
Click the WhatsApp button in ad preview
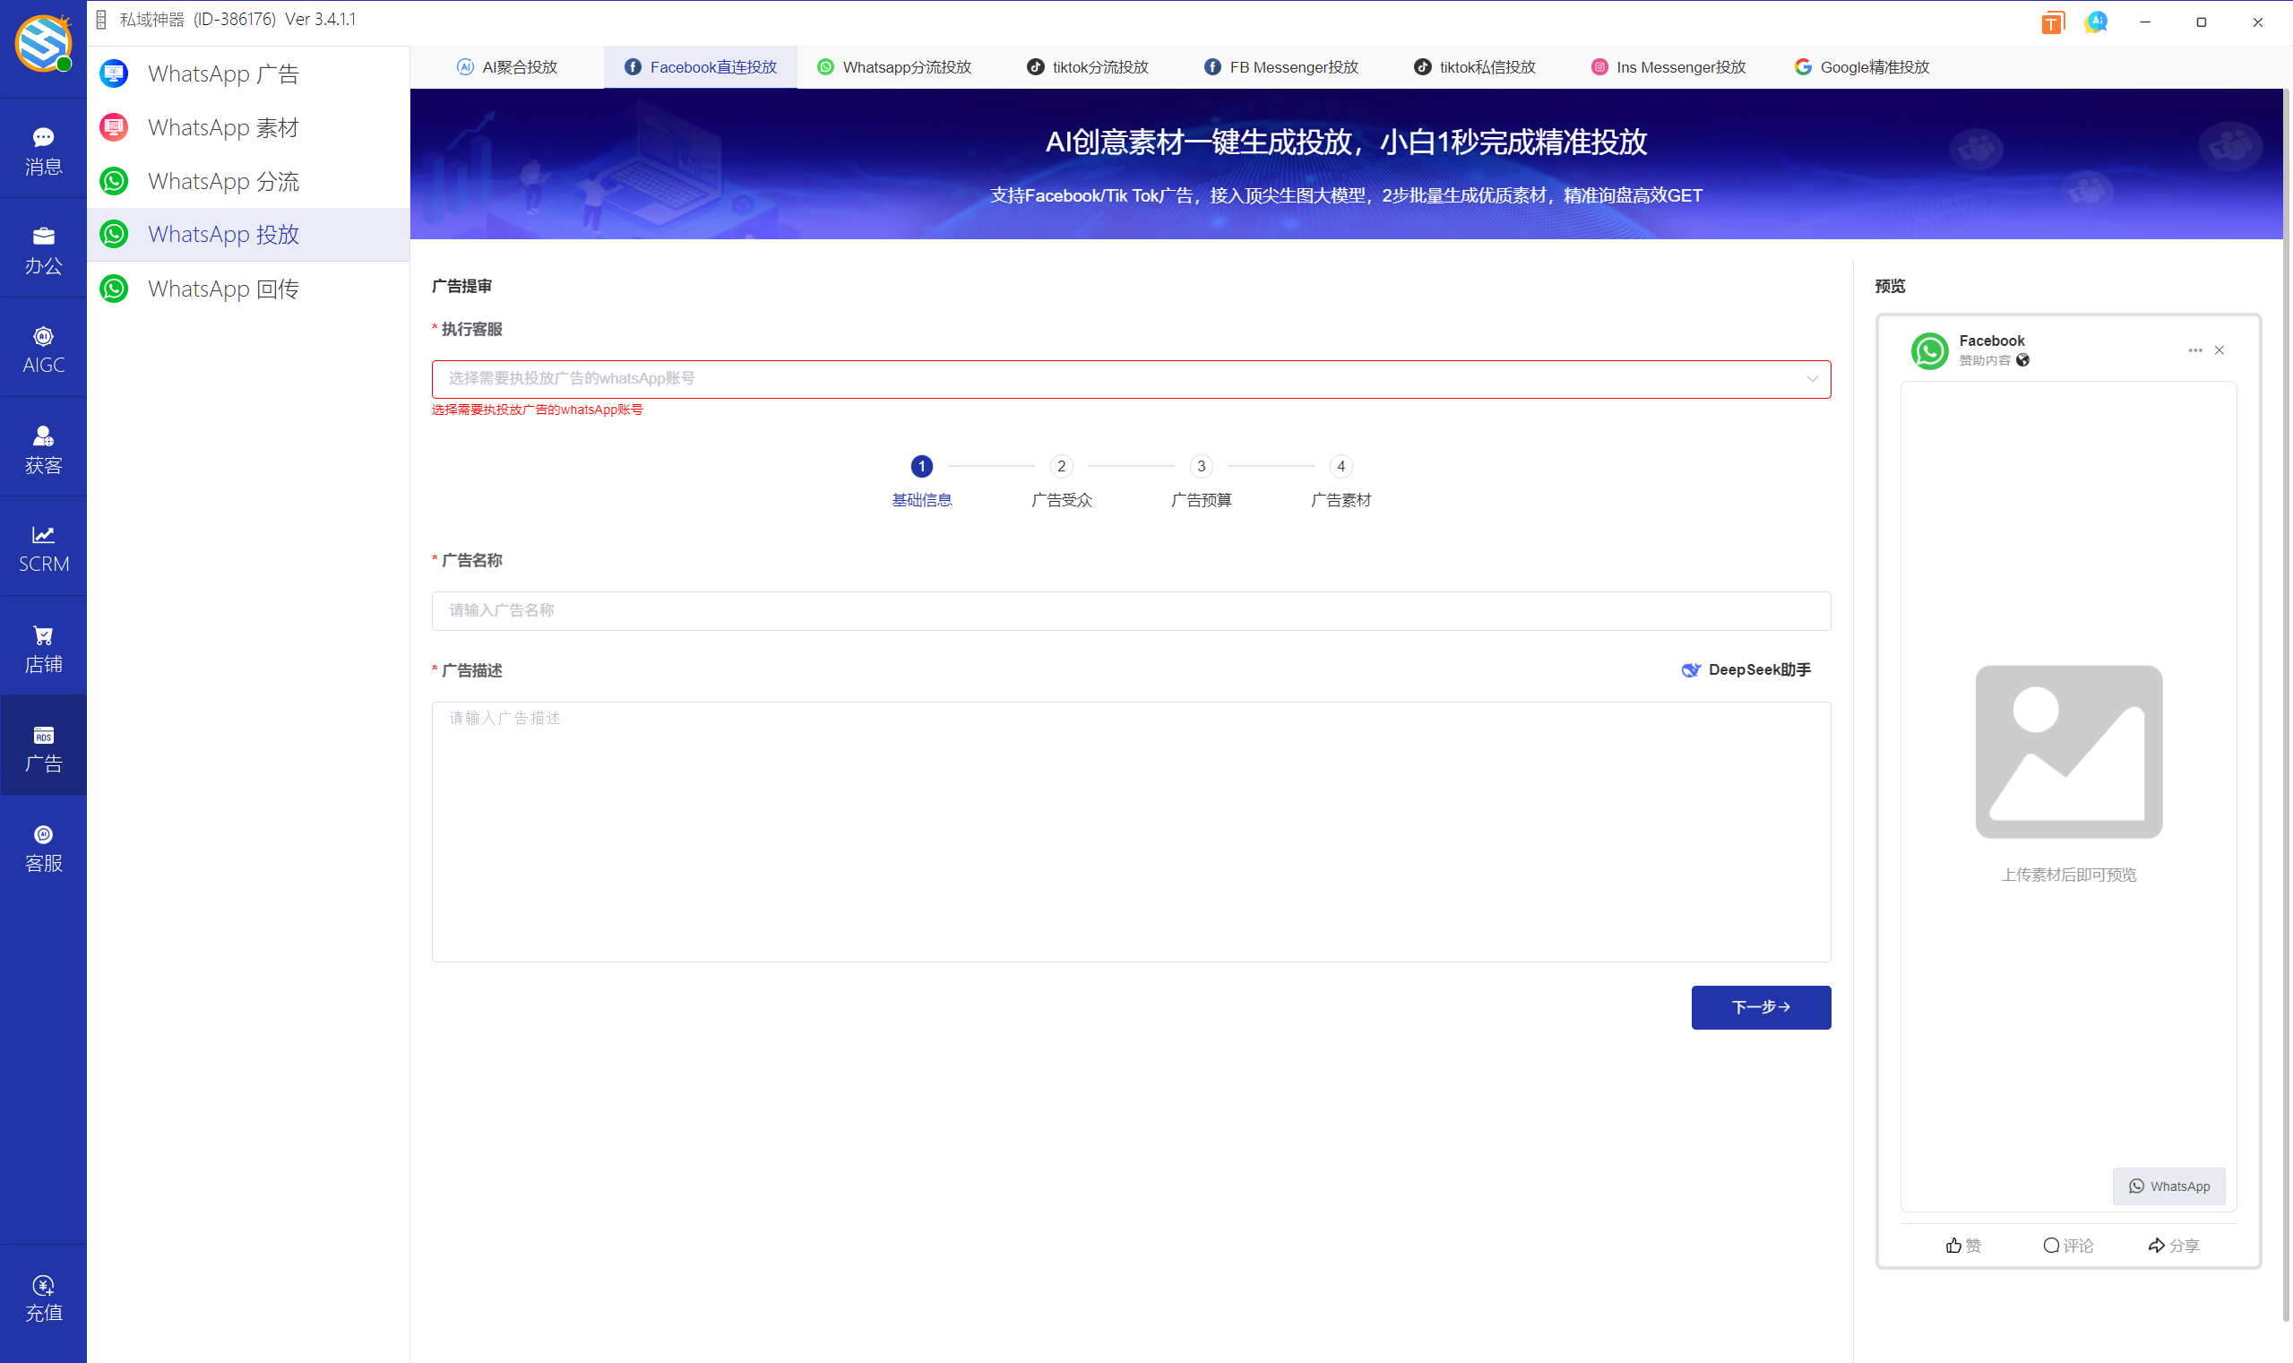coord(2168,1186)
